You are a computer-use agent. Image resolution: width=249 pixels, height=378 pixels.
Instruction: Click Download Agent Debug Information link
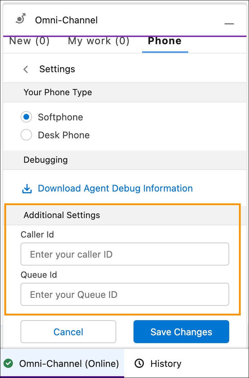tap(115, 188)
